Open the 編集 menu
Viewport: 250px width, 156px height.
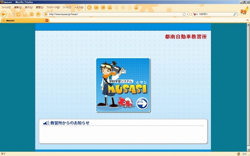click(18, 7)
